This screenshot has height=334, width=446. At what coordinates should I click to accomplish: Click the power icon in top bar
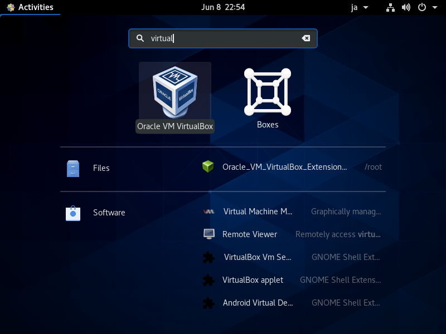pos(422,7)
